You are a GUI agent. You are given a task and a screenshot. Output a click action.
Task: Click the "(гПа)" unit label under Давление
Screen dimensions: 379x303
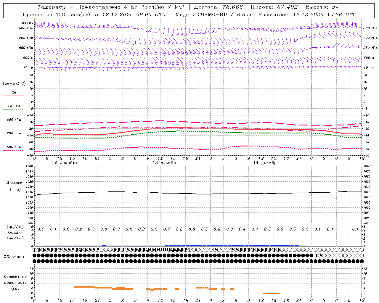pyautogui.click(x=15, y=189)
